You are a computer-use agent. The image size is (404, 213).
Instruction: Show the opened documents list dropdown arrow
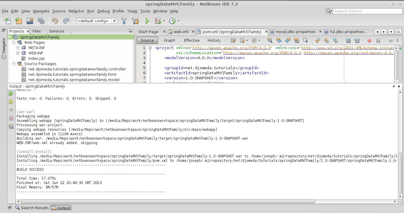click(391, 32)
